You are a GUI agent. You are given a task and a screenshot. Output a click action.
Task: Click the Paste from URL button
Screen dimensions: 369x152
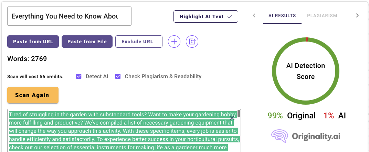[x=33, y=42]
